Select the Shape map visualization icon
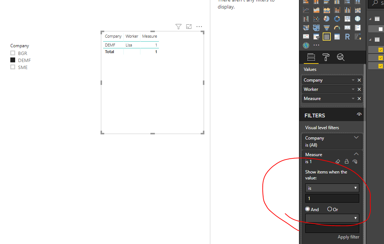Viewport: 384px width, 244px height. tap(316, 28)
